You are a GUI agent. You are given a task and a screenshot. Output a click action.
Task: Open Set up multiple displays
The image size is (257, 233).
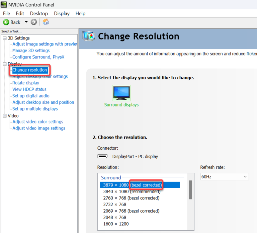(x=35, y=109)
